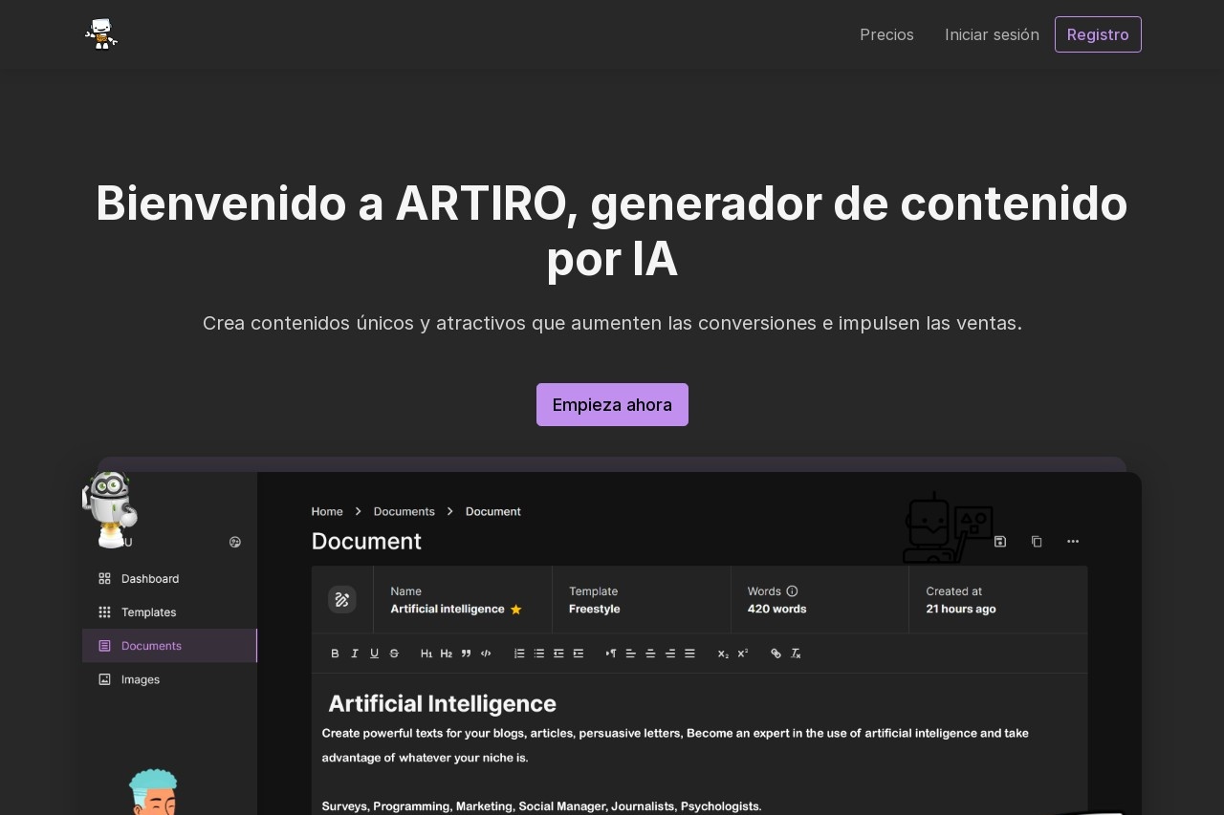1224x815 pixels.
Task: Click the Dashboard grid icon
Action: [104, 578]
